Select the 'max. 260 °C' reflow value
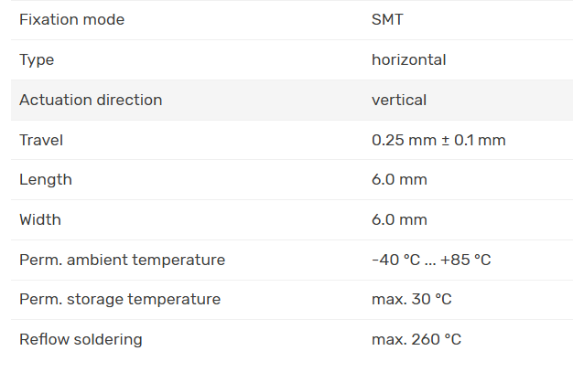Screen dimensions: 573x372 point(416,339)
